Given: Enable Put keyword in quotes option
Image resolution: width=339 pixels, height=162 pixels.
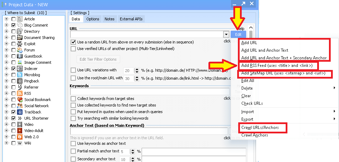Looking at the screenshot, I should (73, 112).
